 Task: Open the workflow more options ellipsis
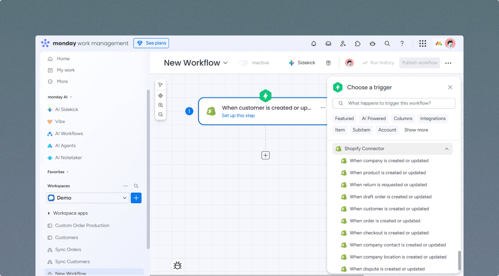(x=448, y=63)
